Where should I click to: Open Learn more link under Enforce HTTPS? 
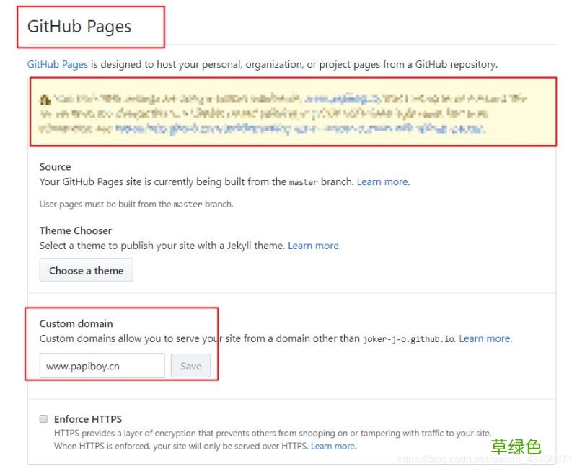(x=332, y=446)
